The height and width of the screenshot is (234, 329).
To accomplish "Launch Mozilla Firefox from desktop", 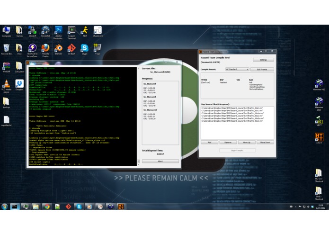I will (45, 51).
